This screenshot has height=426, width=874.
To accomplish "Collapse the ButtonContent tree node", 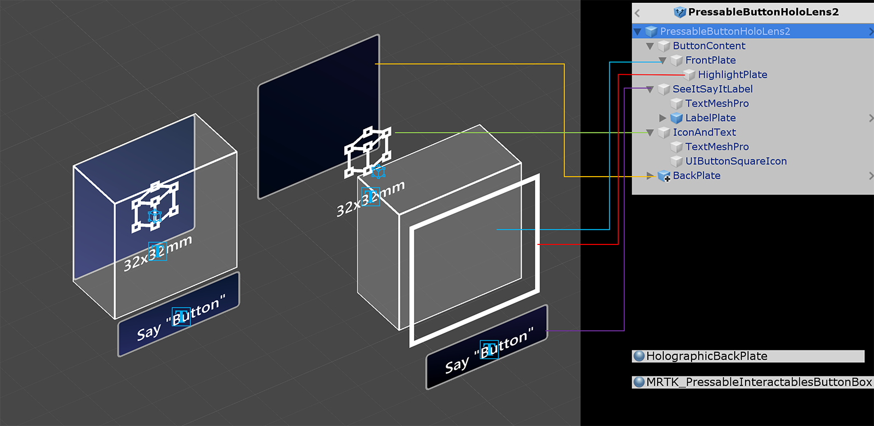I will (650, 46).
